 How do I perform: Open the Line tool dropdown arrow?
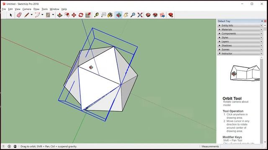[32, 15]
